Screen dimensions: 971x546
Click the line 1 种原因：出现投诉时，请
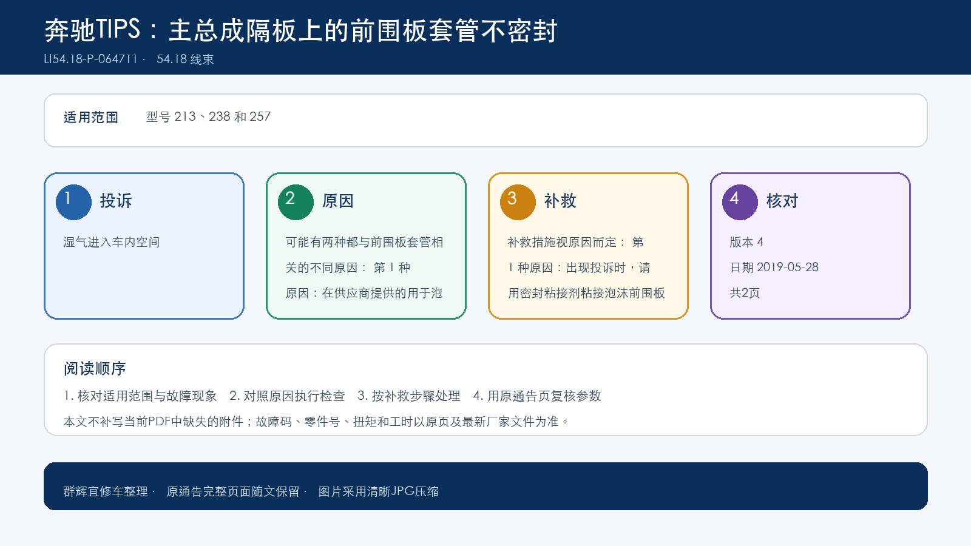coord(579,268)
